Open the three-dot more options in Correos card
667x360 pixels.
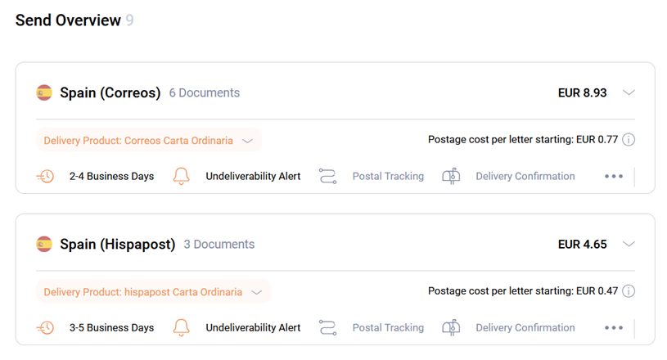coord(614,176)
